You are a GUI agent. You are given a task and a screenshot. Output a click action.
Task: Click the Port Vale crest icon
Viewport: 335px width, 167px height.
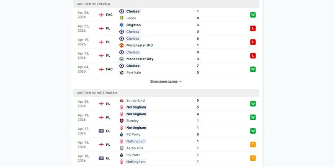tap(121, 73)
